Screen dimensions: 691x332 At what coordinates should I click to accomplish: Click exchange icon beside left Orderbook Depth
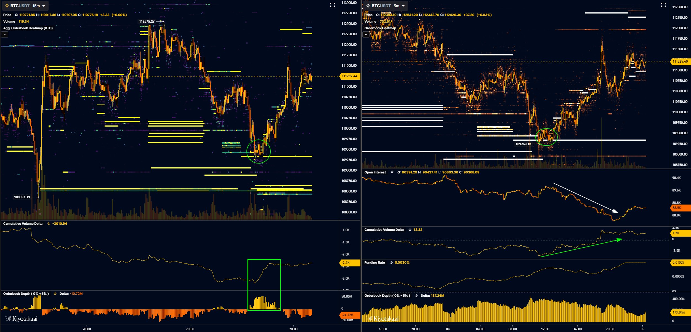(x=55, y=294)
